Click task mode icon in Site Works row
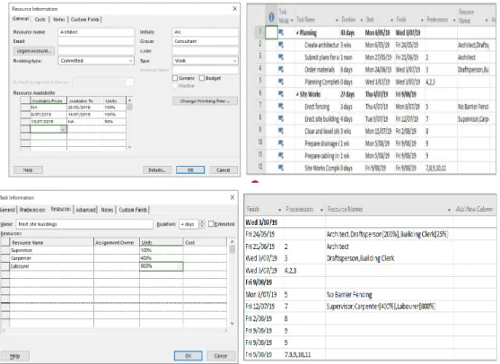Screen dimensions: 500x364 click(281, 94)
